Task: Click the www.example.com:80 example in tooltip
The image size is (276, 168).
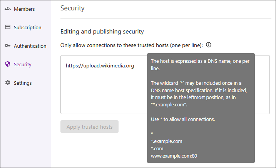Action: tap(173, 156)
